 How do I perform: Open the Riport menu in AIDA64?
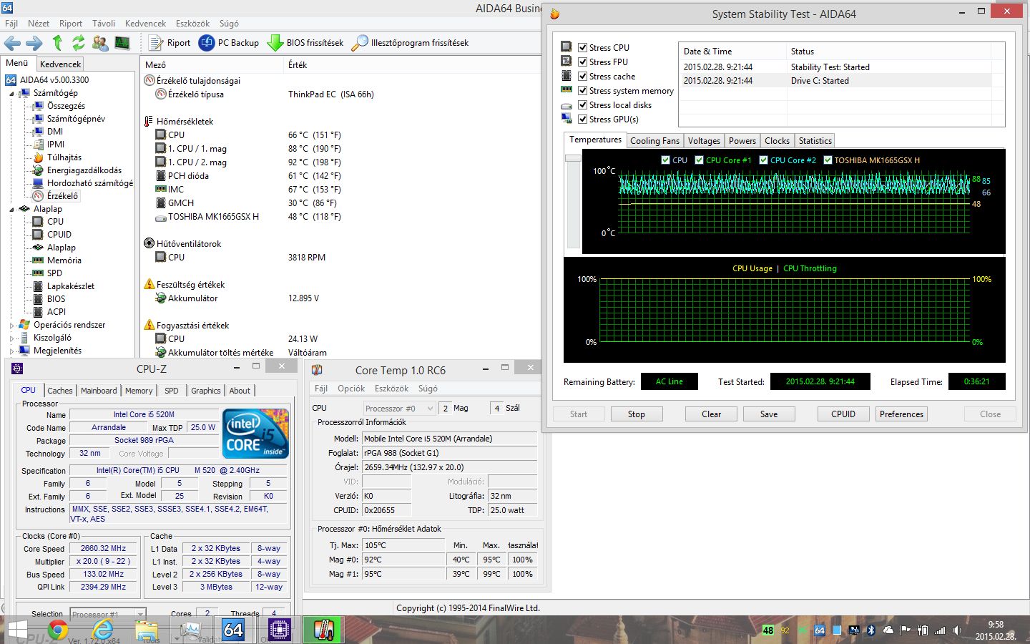(70, 24)
